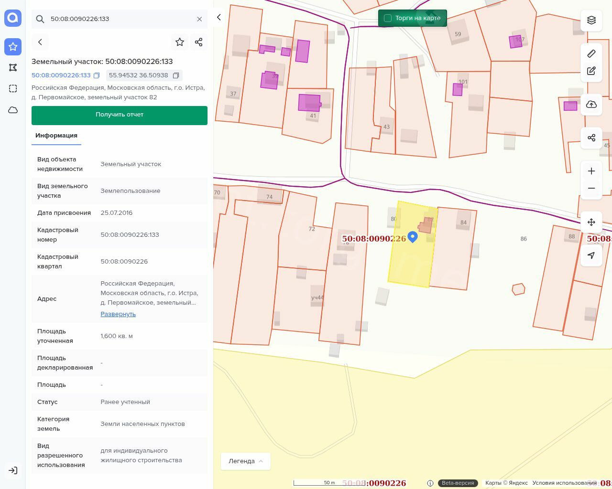The image size is (612, 489).
Task: Open the map layers panel
Action: coord(591,20)
